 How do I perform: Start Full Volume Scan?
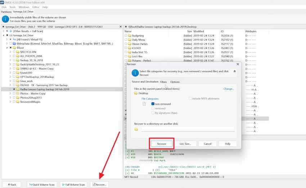click(73, 184)
